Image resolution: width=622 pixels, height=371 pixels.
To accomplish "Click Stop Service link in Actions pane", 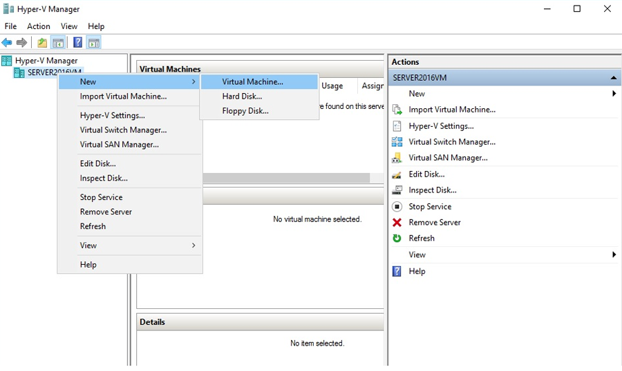I will click(430, 207).
